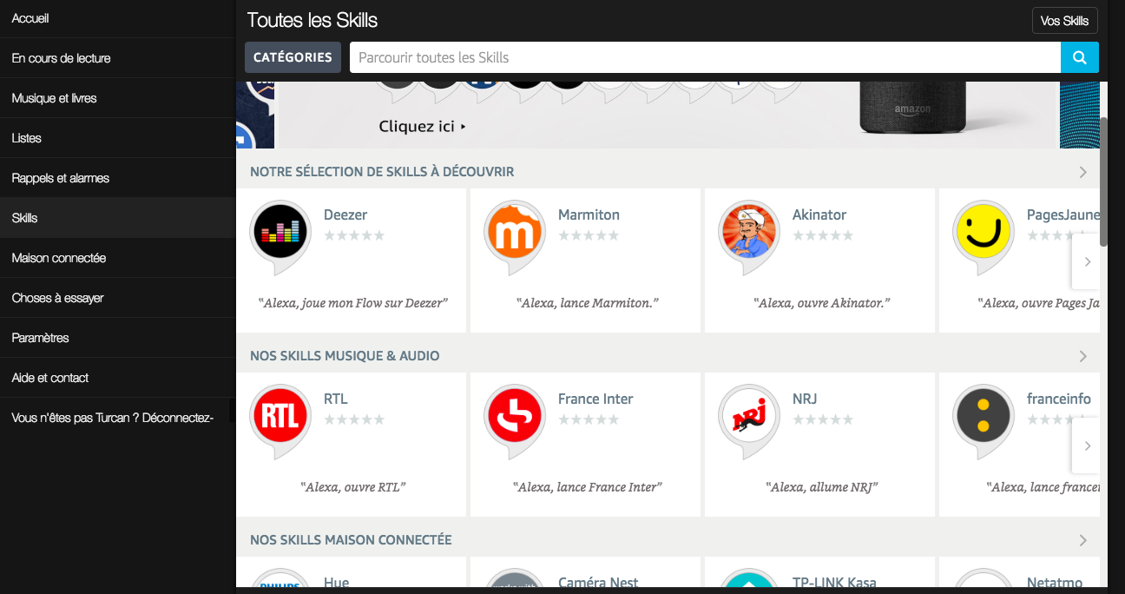This screenshot has width=1125, height=594.
Task: Click the search magnifier button
Action: 1080,57
